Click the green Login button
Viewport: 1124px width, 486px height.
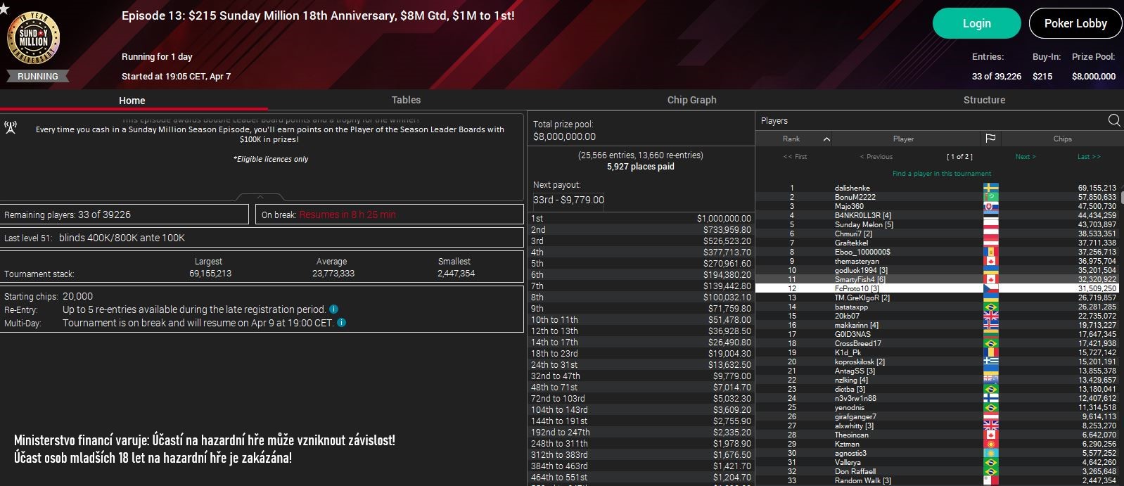976,23
